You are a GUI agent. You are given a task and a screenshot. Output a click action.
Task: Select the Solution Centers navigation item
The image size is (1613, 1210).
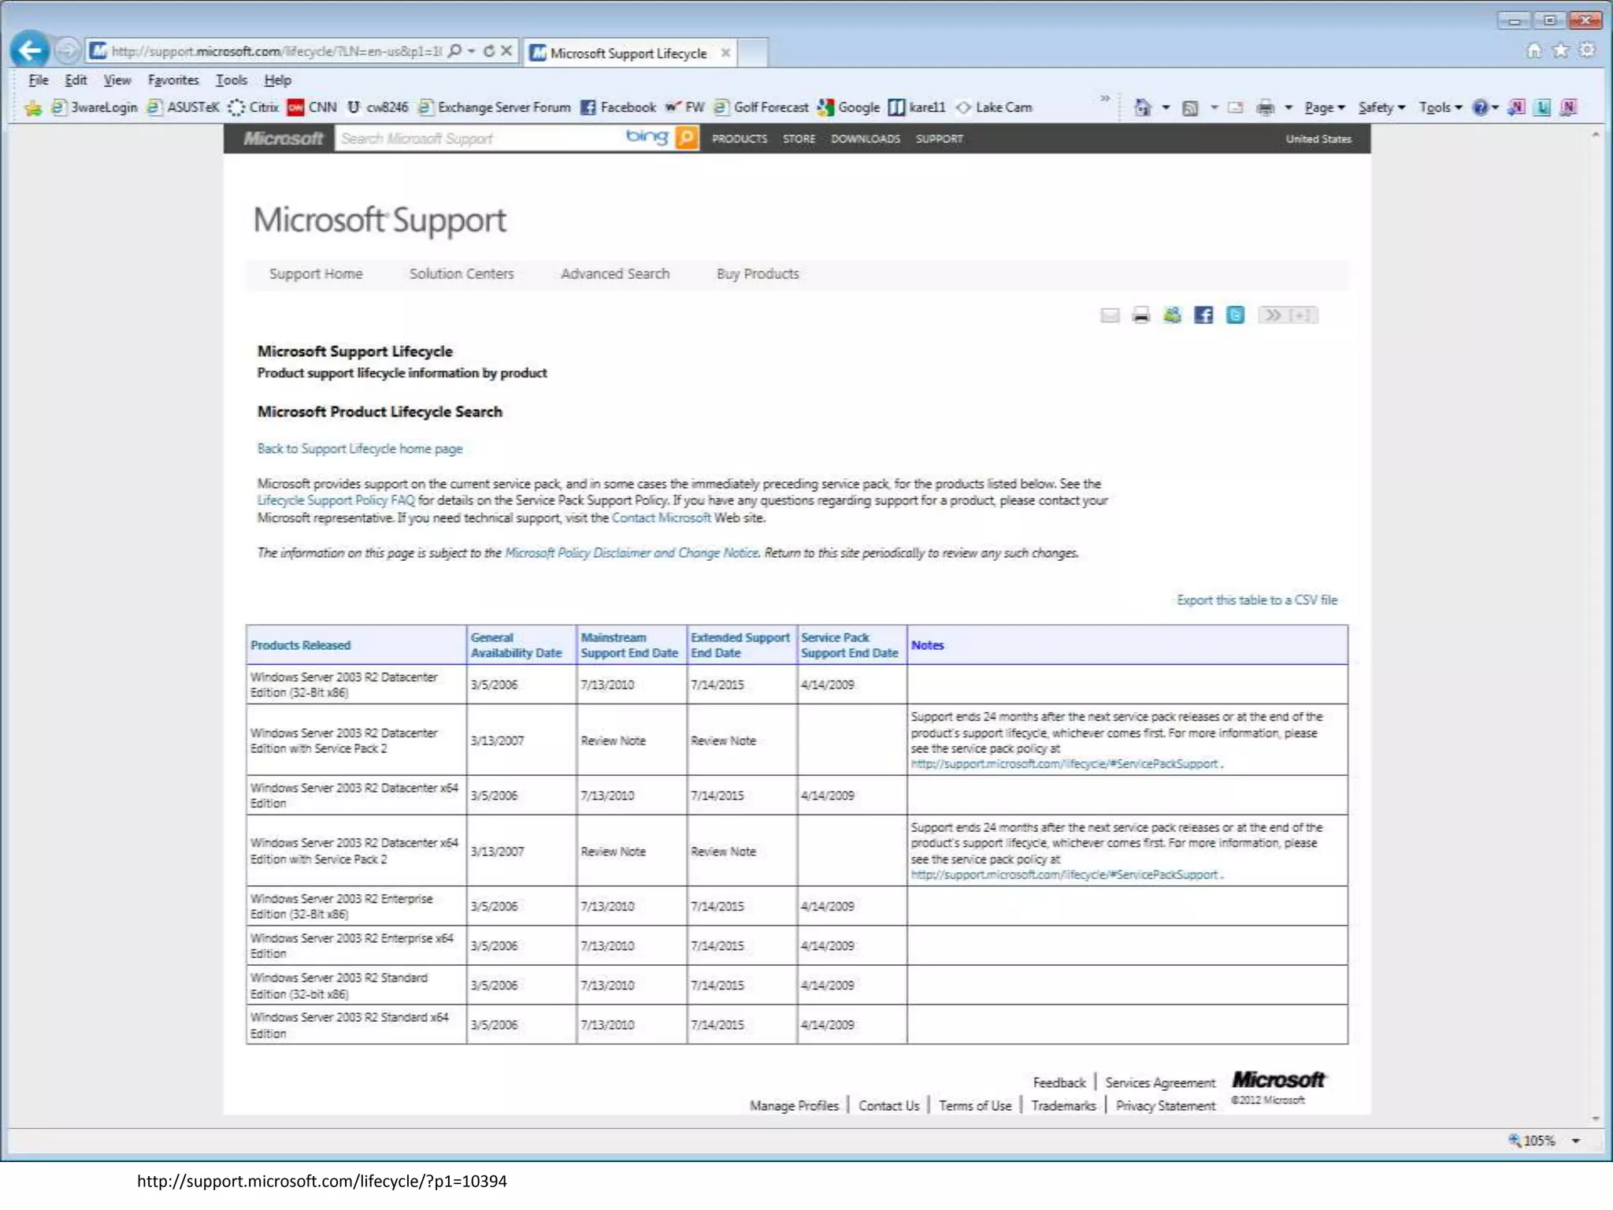[x=462, y=274]
